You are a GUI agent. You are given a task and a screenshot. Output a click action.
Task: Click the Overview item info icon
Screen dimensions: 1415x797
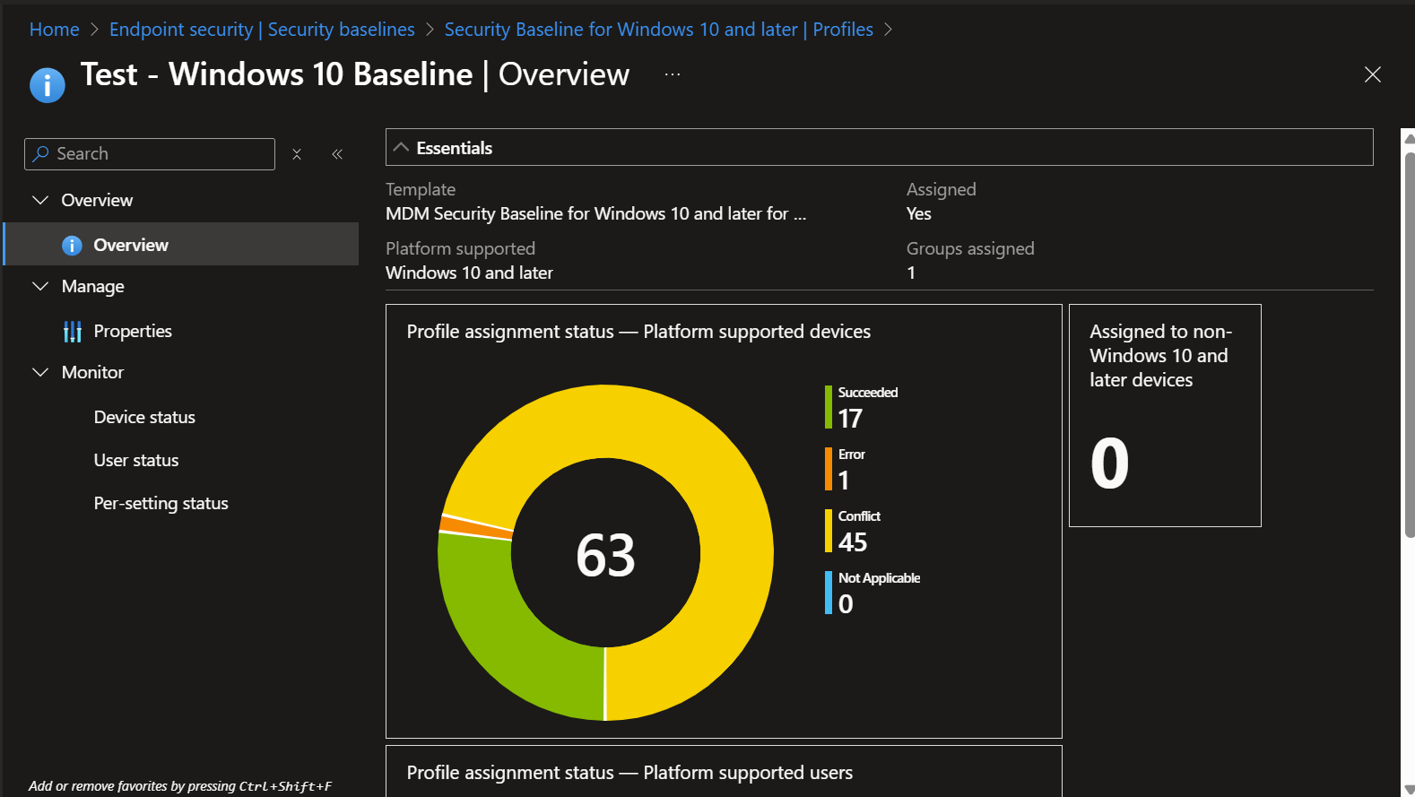click(x=72, y=246)
